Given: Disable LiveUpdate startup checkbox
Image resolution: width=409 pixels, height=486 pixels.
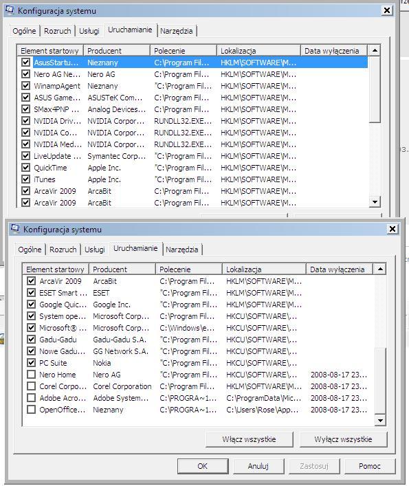Looking at the screenshot, I should (25, 156).
